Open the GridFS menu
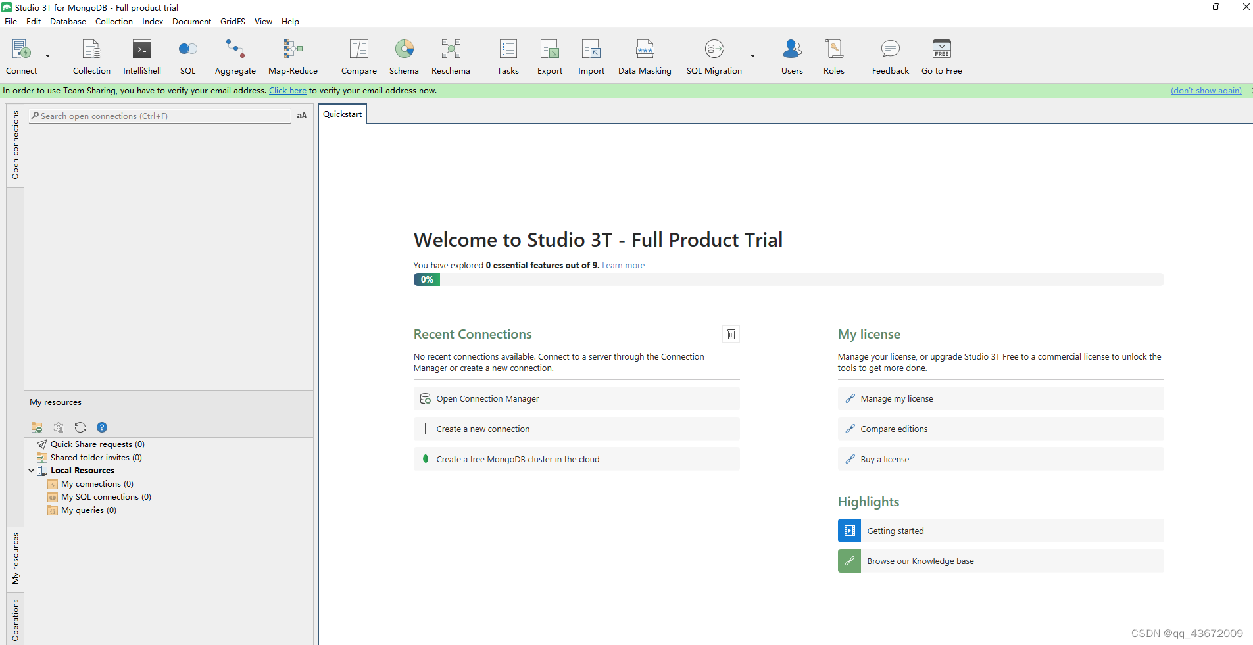 [x=232, y=22]
